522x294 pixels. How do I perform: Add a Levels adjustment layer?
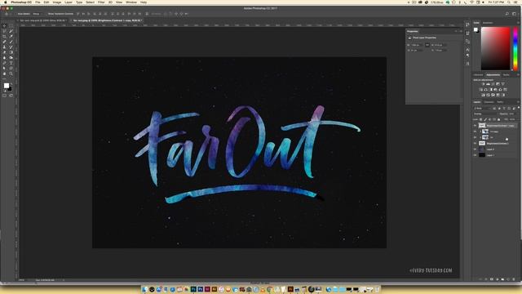(x=489, y=84)
